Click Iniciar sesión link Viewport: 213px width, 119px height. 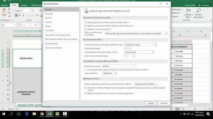190,5
